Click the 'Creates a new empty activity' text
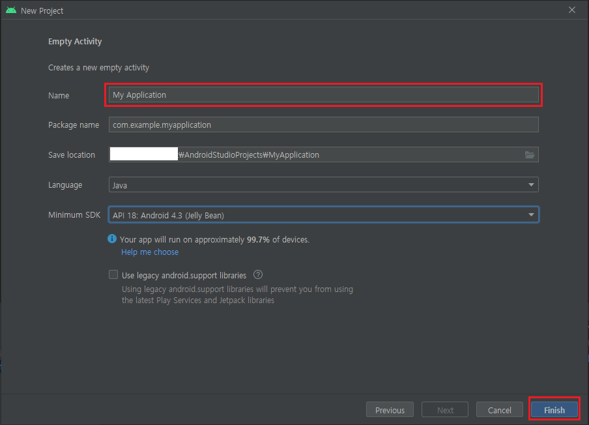 click(x=98, y=68)
